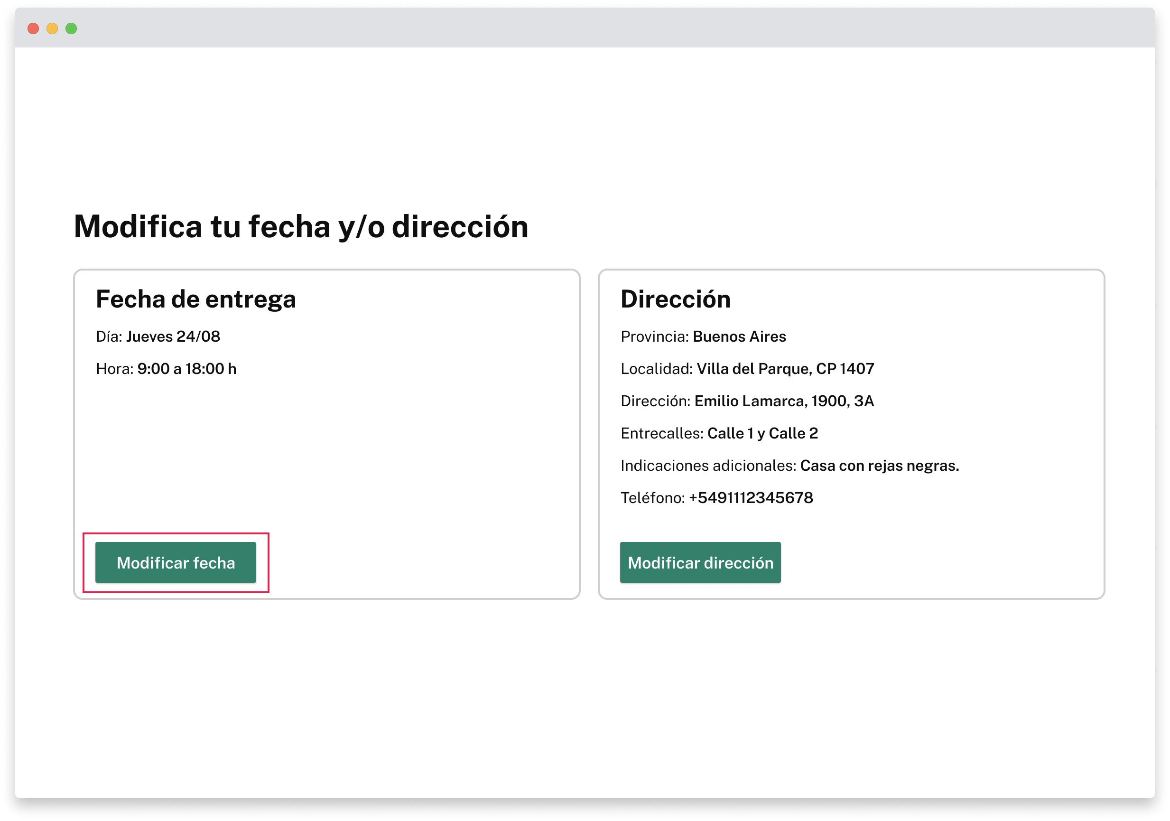Click the Modificar fecha button

coord(176,563)
